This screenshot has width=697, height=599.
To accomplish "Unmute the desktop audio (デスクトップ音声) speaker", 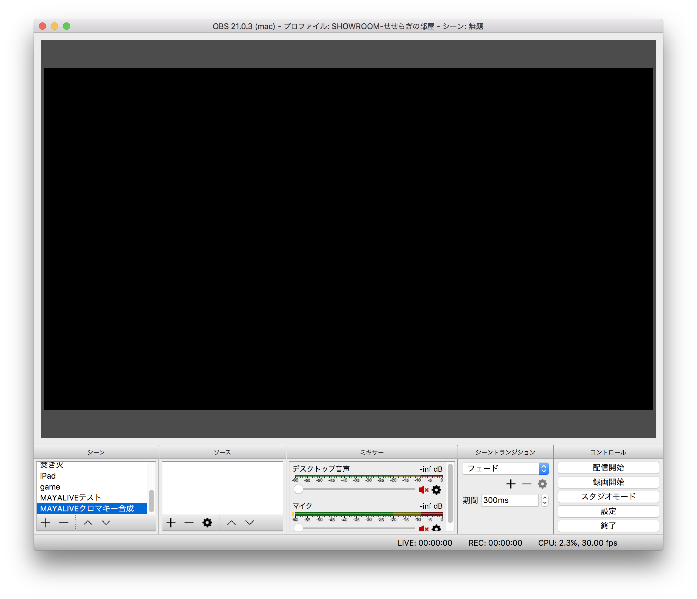I will pyautogui.click(x=424, y=490).
